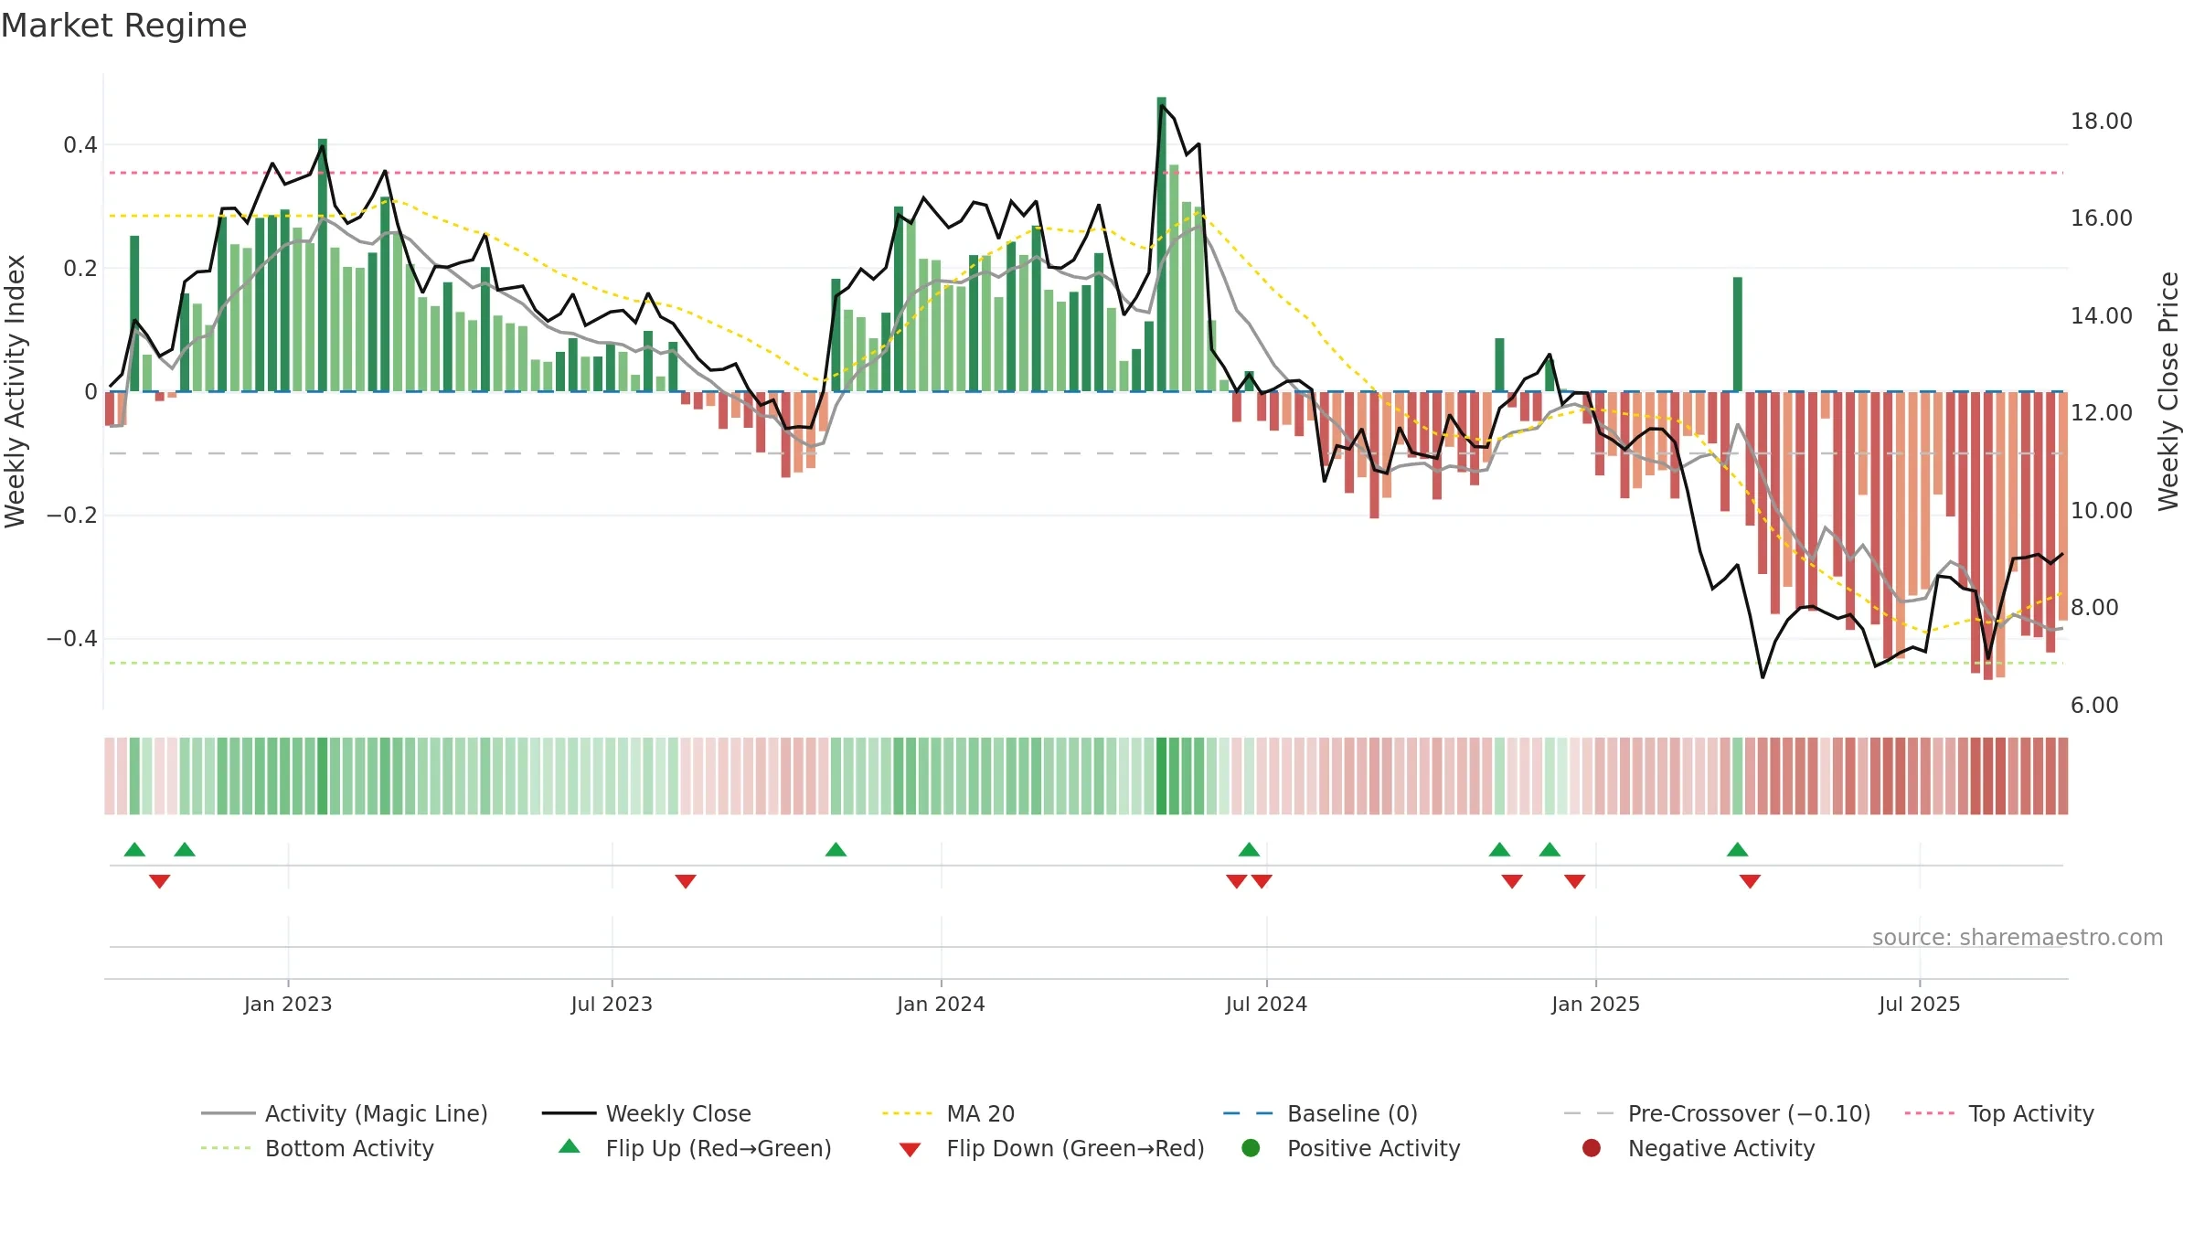Click the green flip-up marker near November 2023
This screenshot has width=2194, height=1234.
tap(836, 849)
